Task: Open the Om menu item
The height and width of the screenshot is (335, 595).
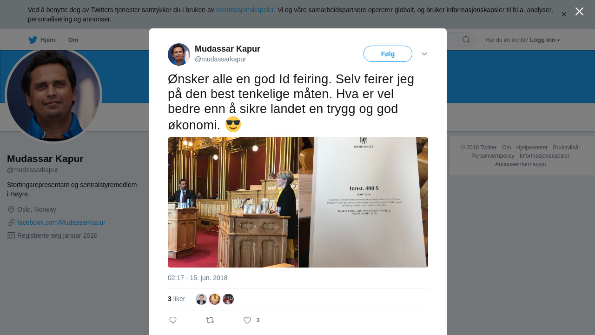Action: coord(73,40)
